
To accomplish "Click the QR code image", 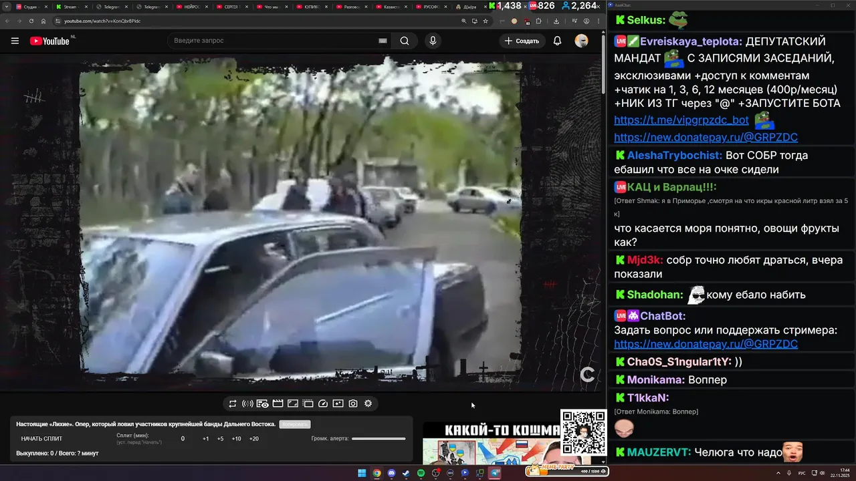I will 583,432.
